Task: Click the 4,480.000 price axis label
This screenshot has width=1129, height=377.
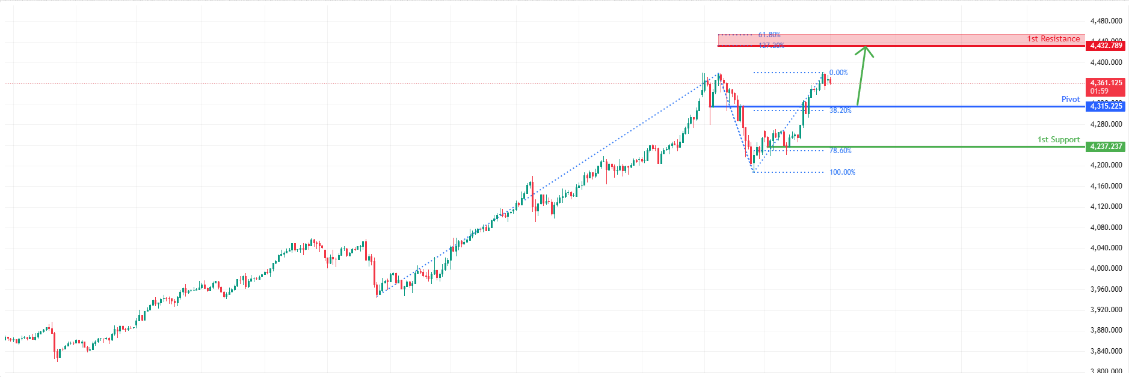Action: 1106,21
